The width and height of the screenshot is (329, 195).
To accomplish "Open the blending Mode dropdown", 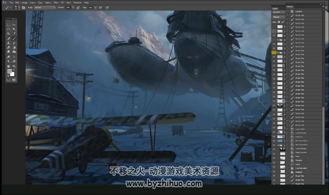I will tap(45, 8).
